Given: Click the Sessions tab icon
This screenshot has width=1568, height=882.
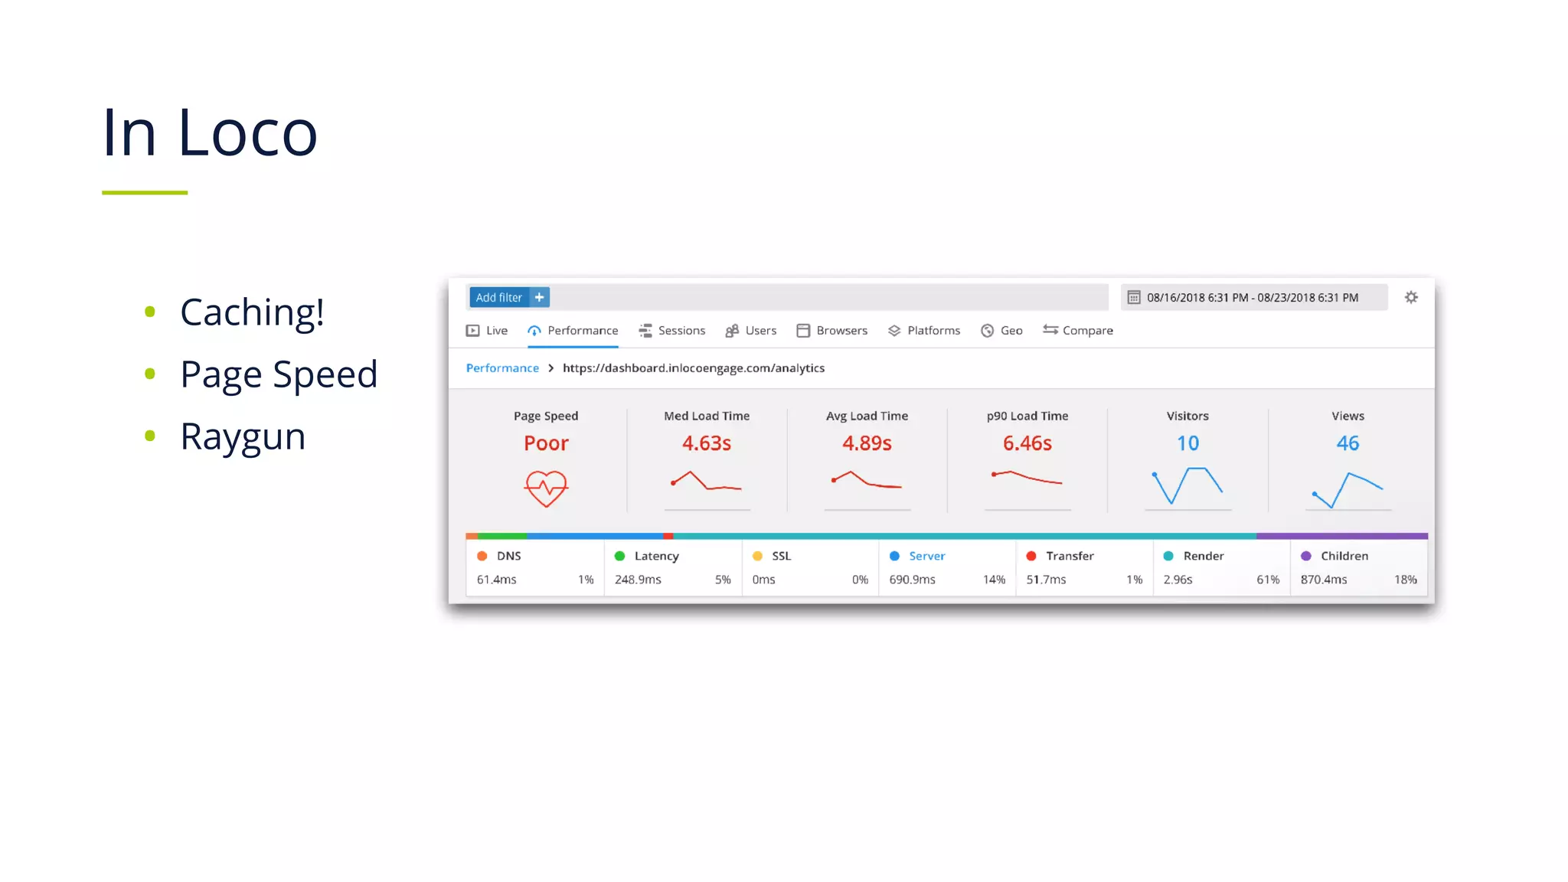Looking at the screenshot, I should pyautogui.click(x=645, y=331).
